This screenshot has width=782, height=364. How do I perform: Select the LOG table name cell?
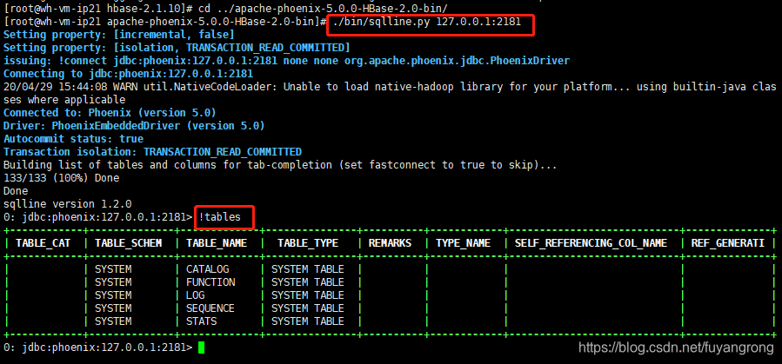tap(196, 295)
